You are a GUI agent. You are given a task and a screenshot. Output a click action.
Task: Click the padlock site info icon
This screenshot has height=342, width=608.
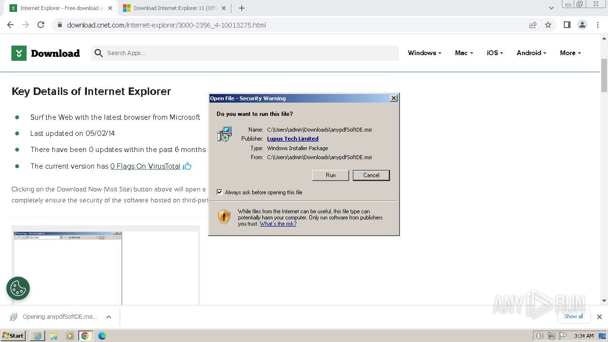tap(60, 25)
